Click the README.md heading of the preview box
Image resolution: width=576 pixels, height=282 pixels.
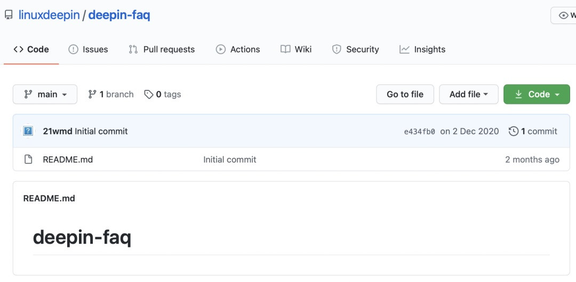[49, 198]
